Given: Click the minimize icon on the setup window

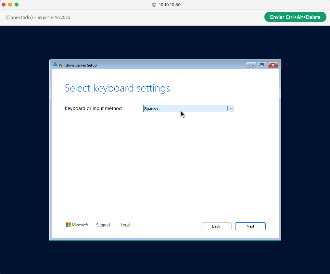Looking at the screenshot, I should (251, 65).
